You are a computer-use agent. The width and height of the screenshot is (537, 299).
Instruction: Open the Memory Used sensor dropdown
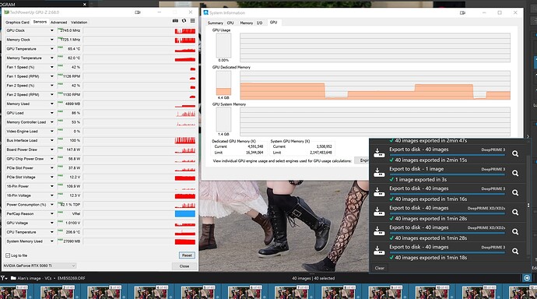(x=52, y=104)
